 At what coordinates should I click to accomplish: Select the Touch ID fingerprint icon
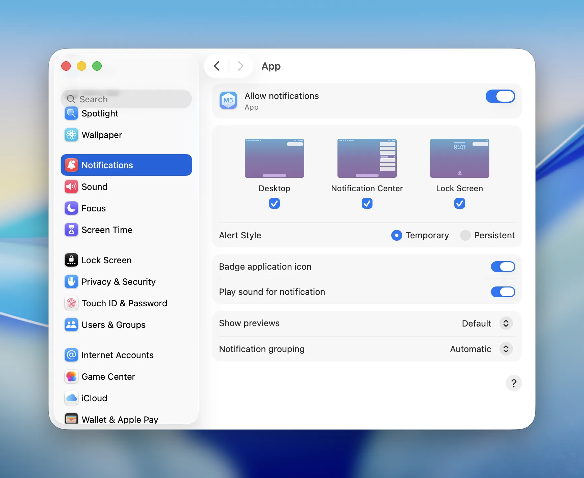click(71, 303)
